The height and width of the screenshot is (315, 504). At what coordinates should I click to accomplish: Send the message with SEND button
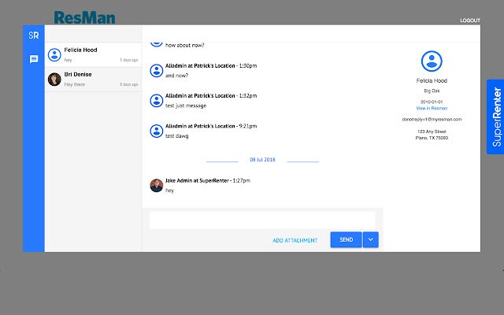pos(346,239)
